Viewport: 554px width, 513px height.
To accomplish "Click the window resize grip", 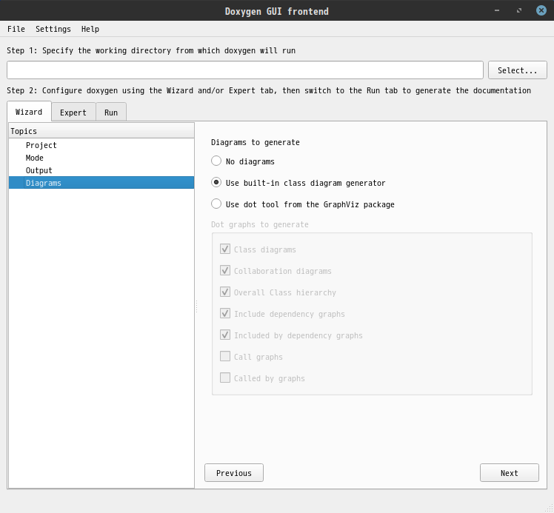I will [x=550, y=509].
